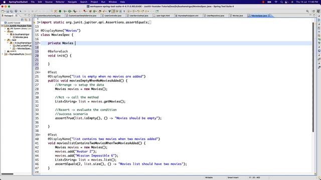The height and width of the screenshot is (180, 321).
Task: Click the 'Writable' status bar entry
Action: pyautogui.click(x=209, y=177)
